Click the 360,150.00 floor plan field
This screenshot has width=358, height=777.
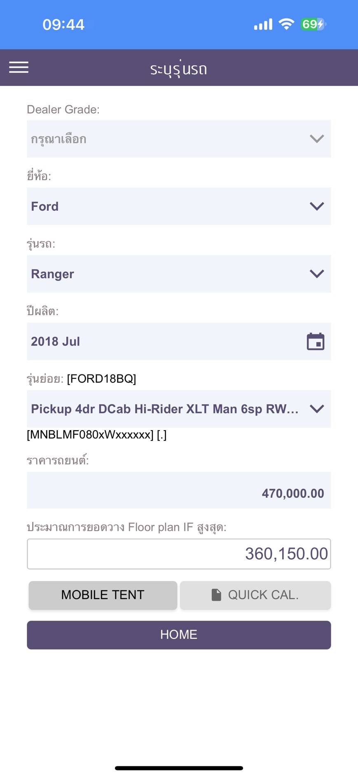pyautogui.click(x=179, y=554)
